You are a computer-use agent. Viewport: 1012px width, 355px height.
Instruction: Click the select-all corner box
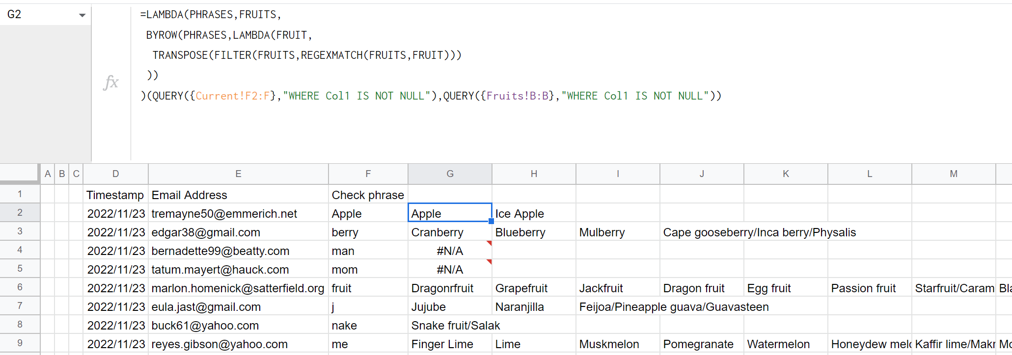(19, 174)
